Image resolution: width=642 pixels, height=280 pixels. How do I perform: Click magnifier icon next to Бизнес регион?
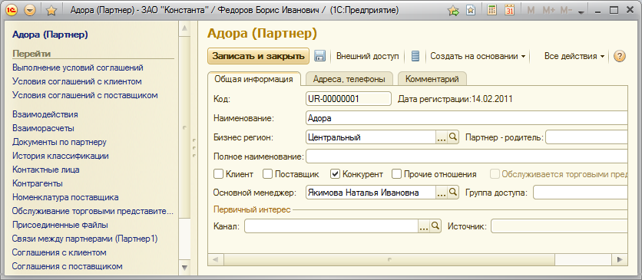pos(452,137)
